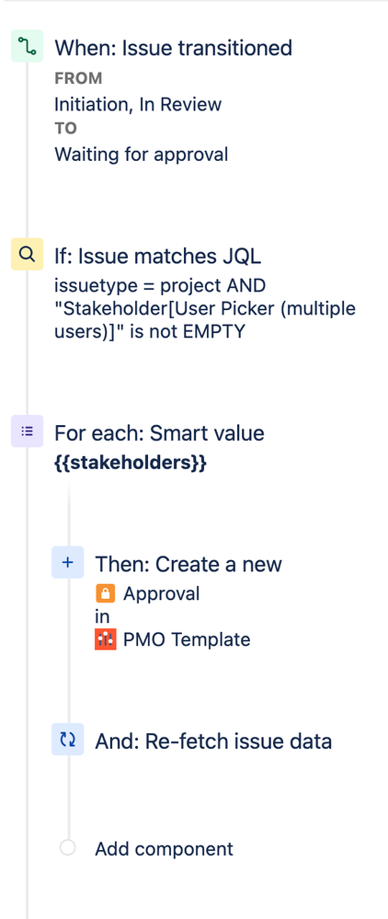388x919 pixels.
Task: Select the blue plus Create issue icon
Action: tap(67, 562)
